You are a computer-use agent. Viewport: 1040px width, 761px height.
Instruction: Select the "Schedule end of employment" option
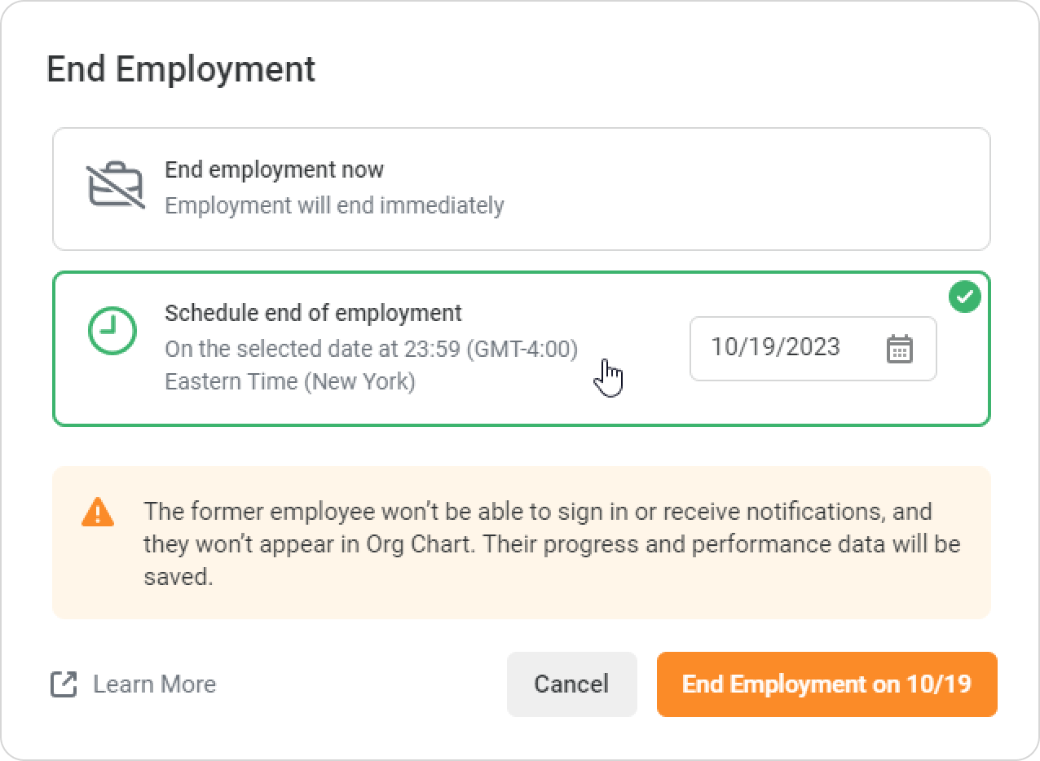(x=313, y=313)
